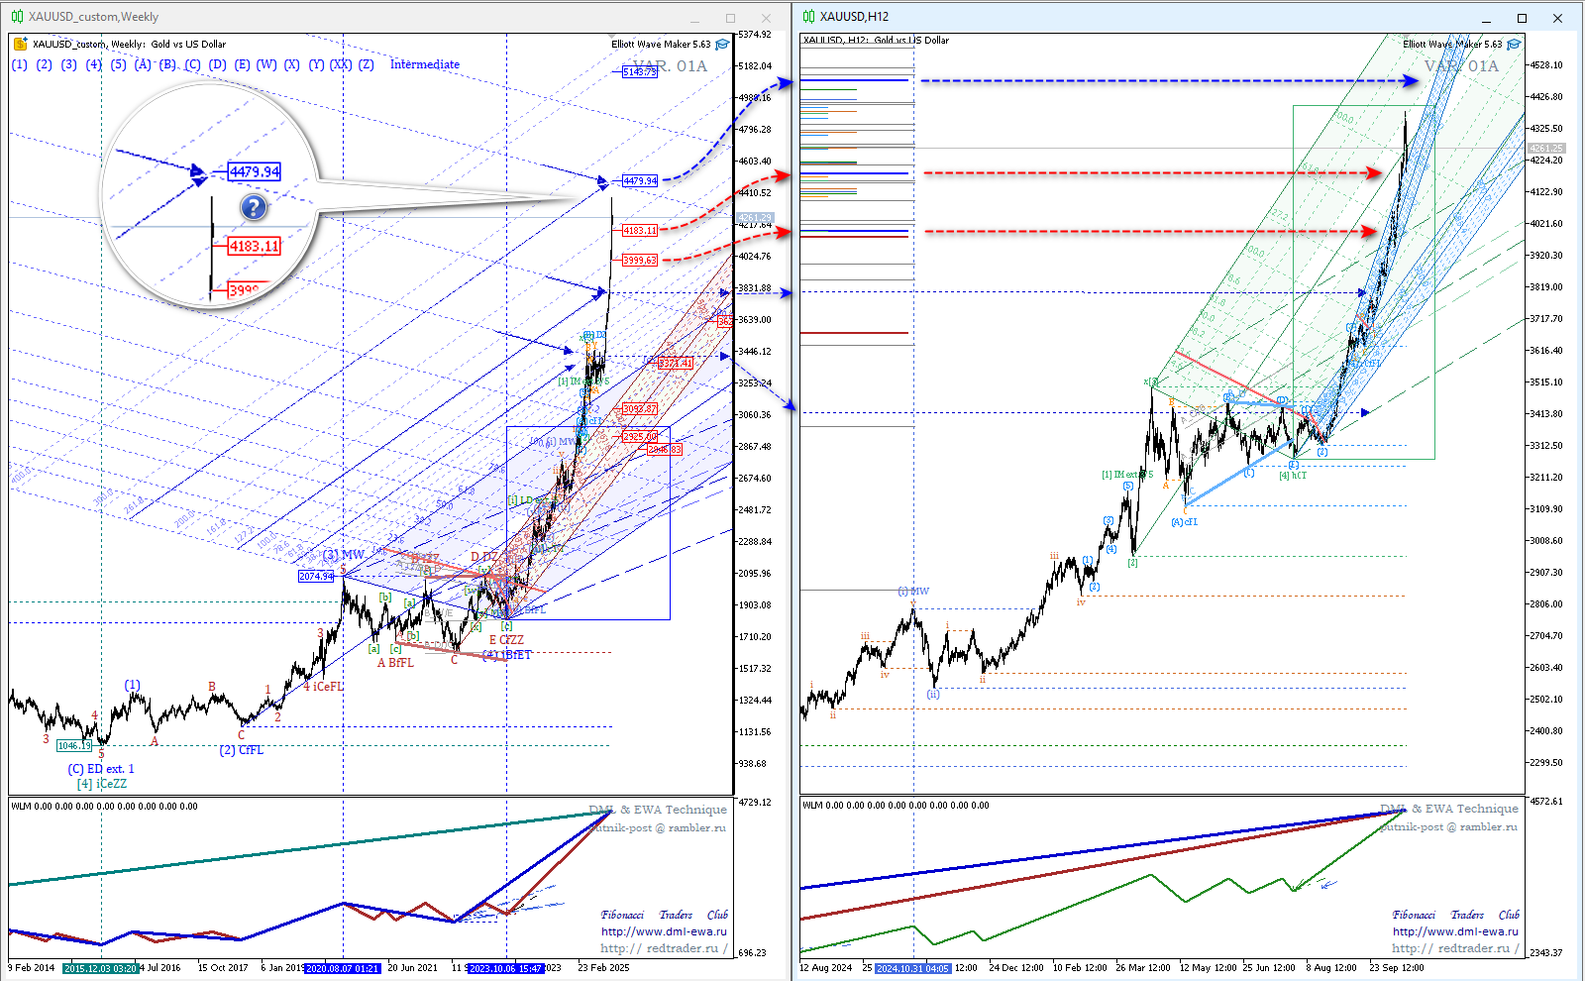
Task: Click the 2020.08.07 01:21 timeline marker
Action: 343,968
